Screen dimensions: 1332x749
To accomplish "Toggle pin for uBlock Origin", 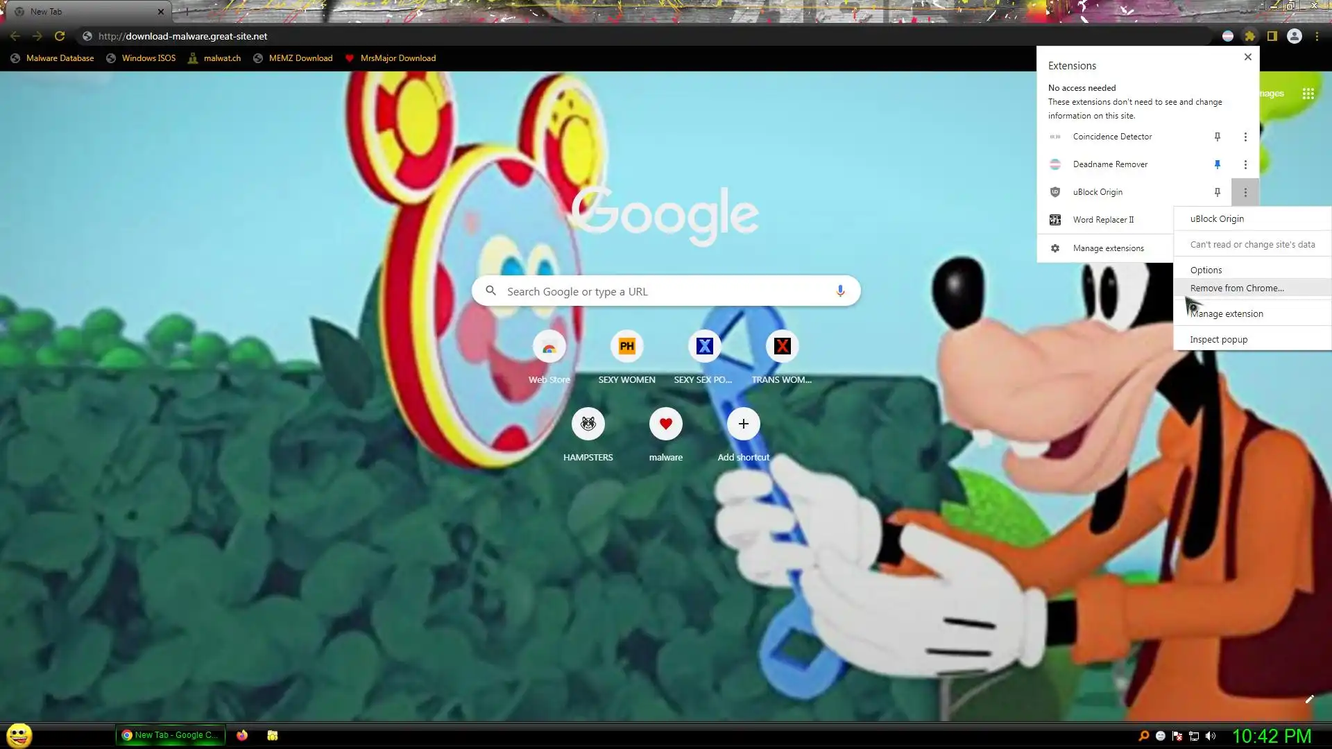I will [1217, 192].
